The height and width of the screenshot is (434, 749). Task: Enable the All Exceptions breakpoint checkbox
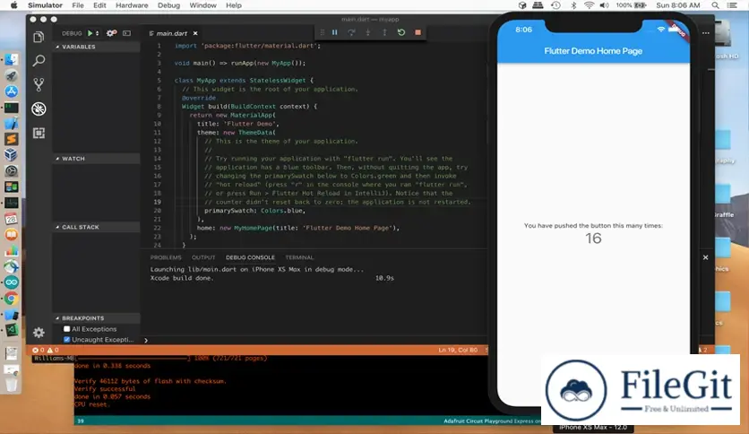coord(67,329)
